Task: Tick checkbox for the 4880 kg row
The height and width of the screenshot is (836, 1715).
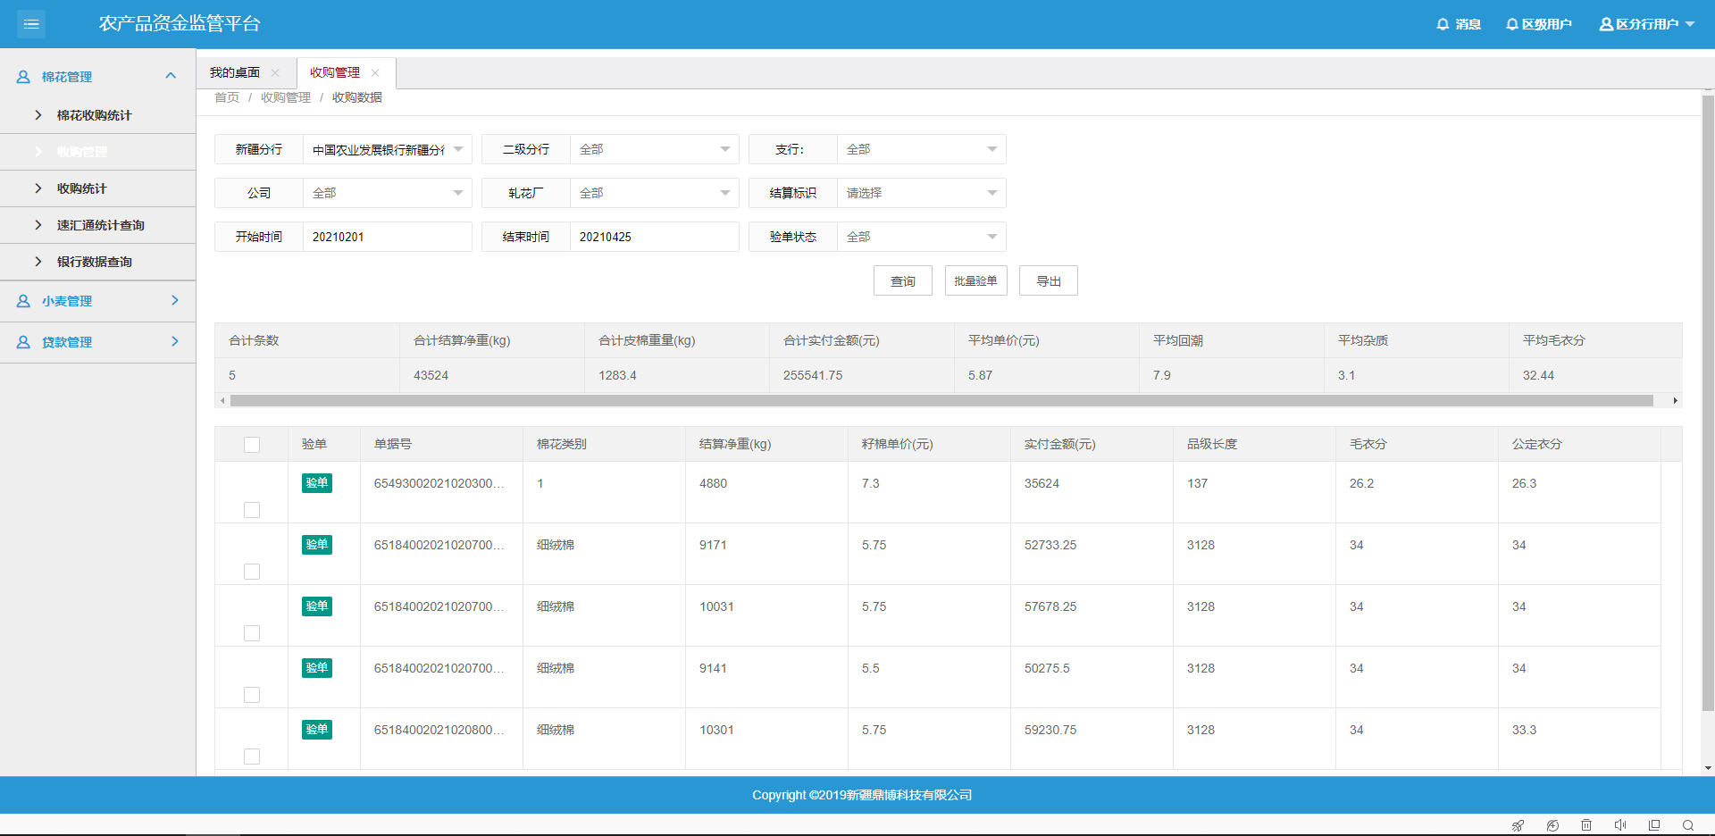Action: [252, 510]
